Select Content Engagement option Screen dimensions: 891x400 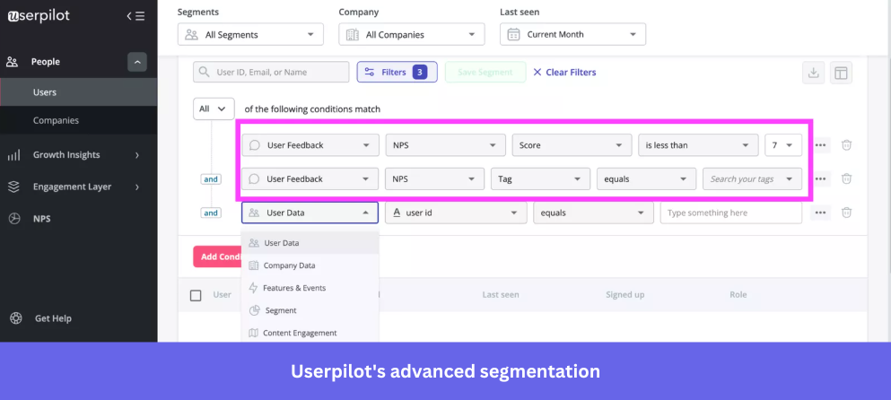point(310,333)
